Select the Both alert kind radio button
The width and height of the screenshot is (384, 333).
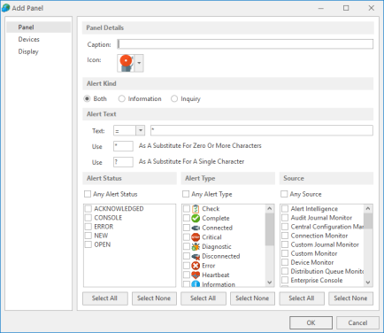click(x=87, y=98)
